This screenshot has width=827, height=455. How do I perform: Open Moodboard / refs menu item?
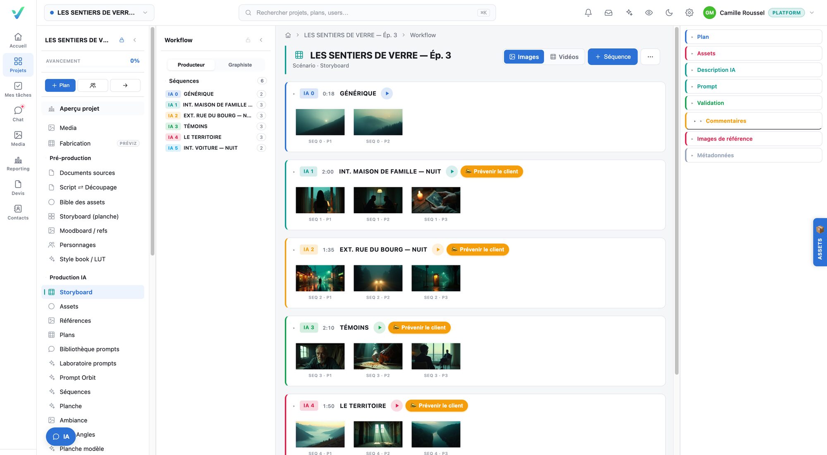point(93,231)
